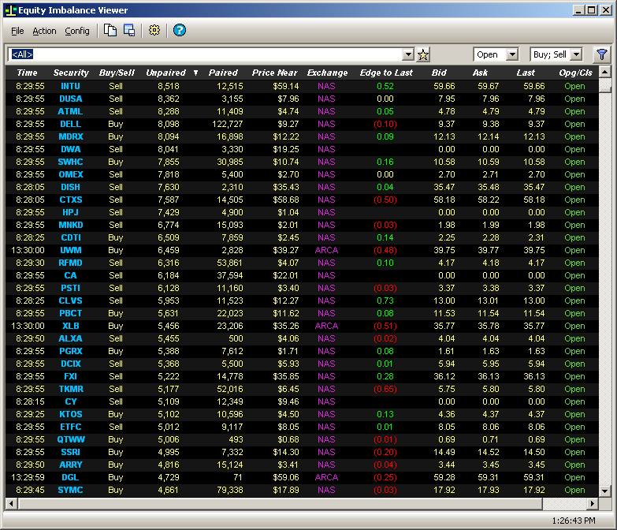This screenshot has height=530, width=617.
Task: Click the vertical scrollbar down arrow
Action: click(x=605, y=491)
